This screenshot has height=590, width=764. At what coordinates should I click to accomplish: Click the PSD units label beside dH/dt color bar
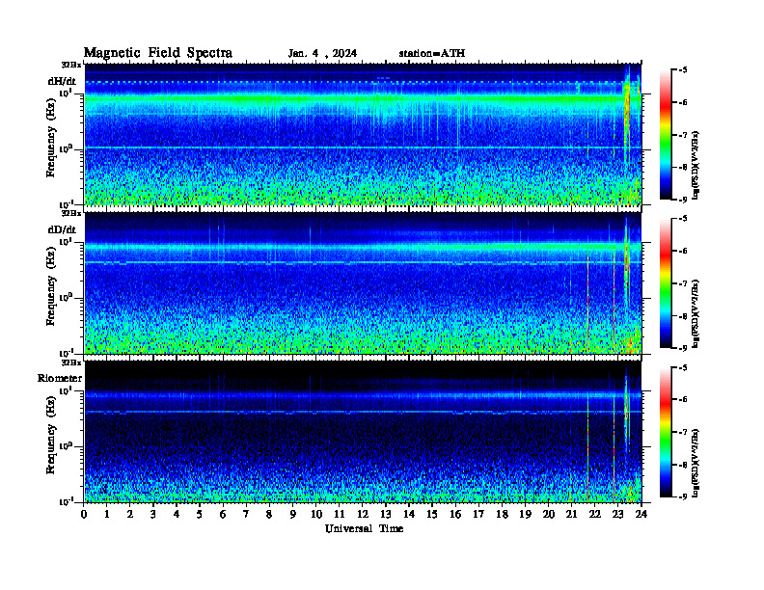(x=696, y=165)
